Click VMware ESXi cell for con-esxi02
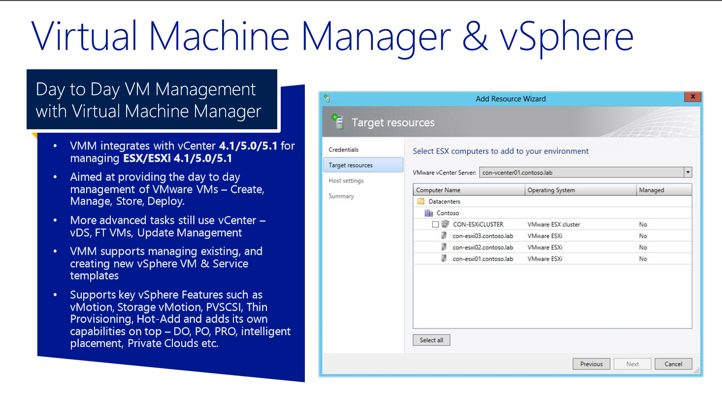 [x=545, y=247]
